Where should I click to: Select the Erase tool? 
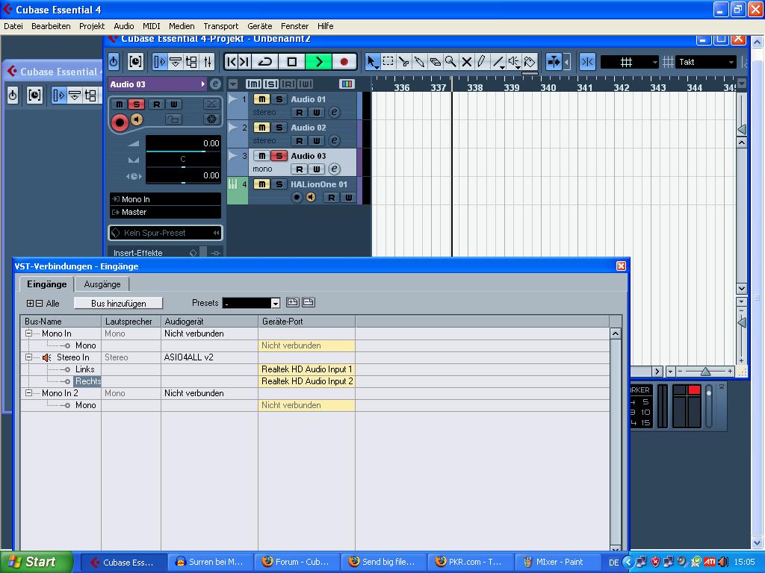(x=435, y=62)
